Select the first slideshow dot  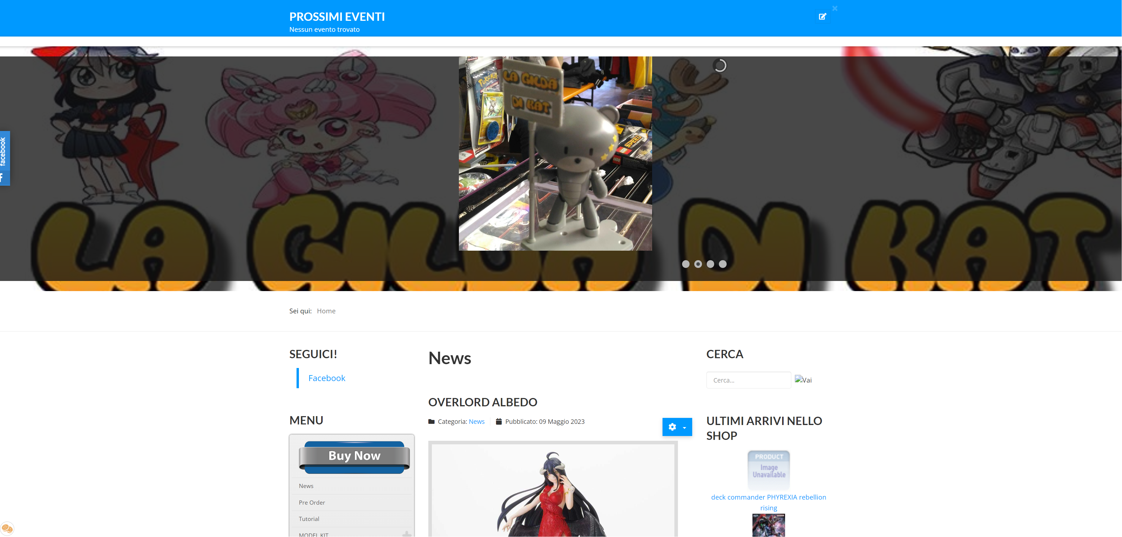686,264
